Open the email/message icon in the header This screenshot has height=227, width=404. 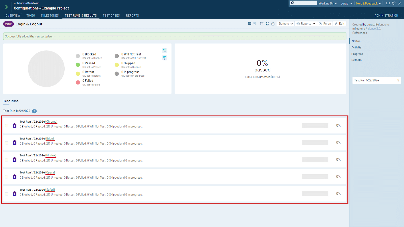[388, 3]
